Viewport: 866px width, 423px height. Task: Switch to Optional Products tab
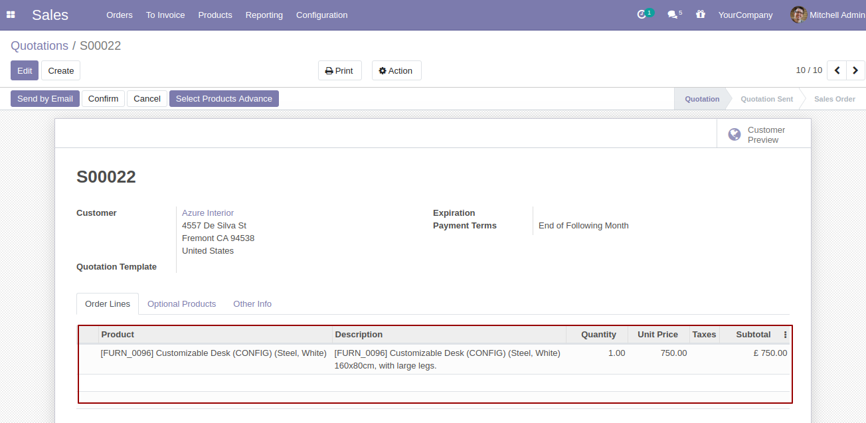click(x=181, y=304)
